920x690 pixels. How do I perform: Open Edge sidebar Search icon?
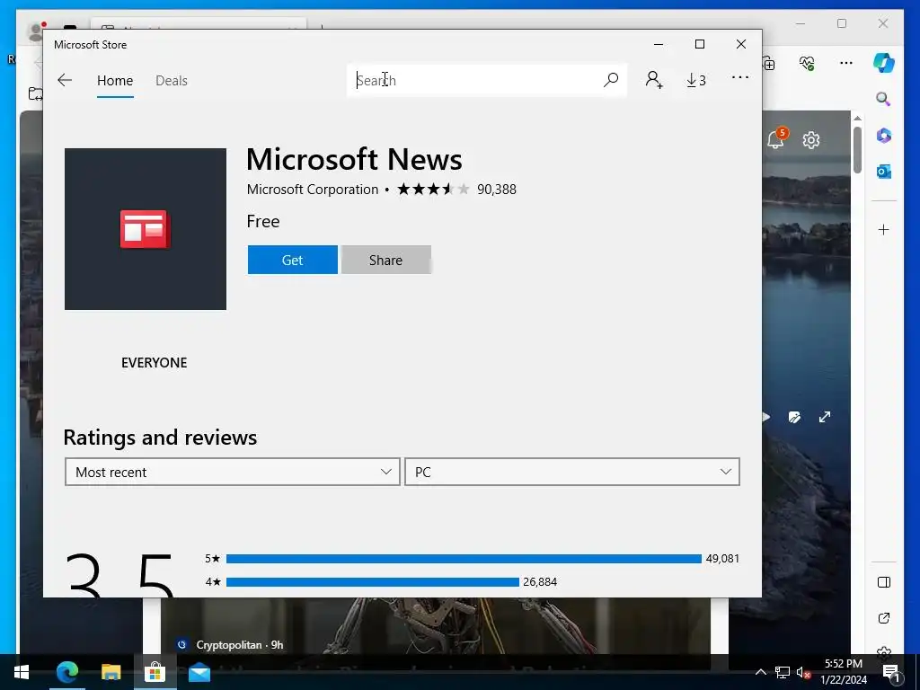(x=883, y=99)
